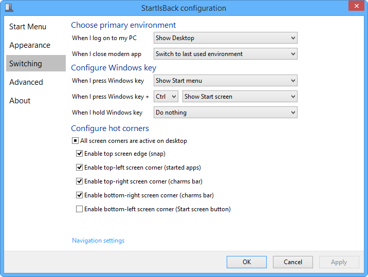Enable bottom-left screen corner Start screen button
The height and width of the screenshot is (277, 368).
(79, 209)
